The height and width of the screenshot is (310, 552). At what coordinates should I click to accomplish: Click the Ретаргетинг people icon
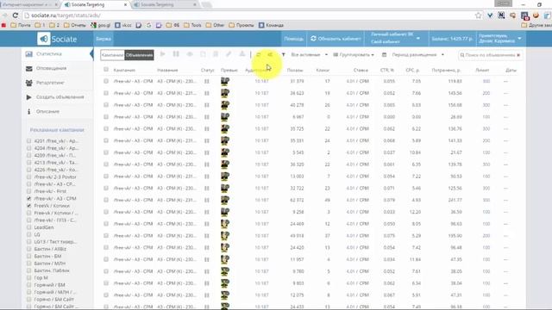pos(28,83)
